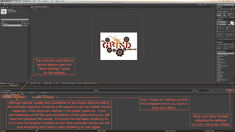Click the Effects & Presets search field
The width and height of the screenshot is (235, 132).
pyautogui.click(x=225, y=54)
